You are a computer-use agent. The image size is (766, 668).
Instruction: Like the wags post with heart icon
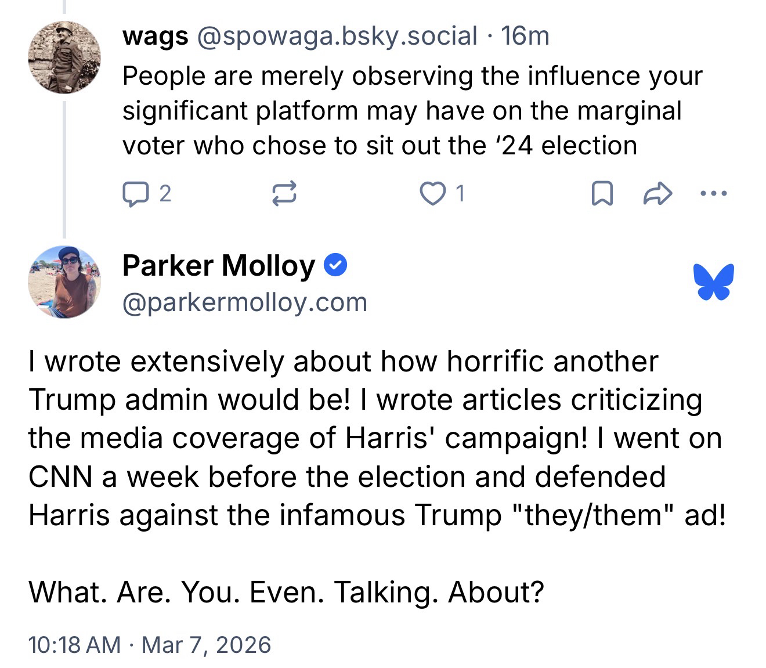pyautogui.click(x=431, y=194)
